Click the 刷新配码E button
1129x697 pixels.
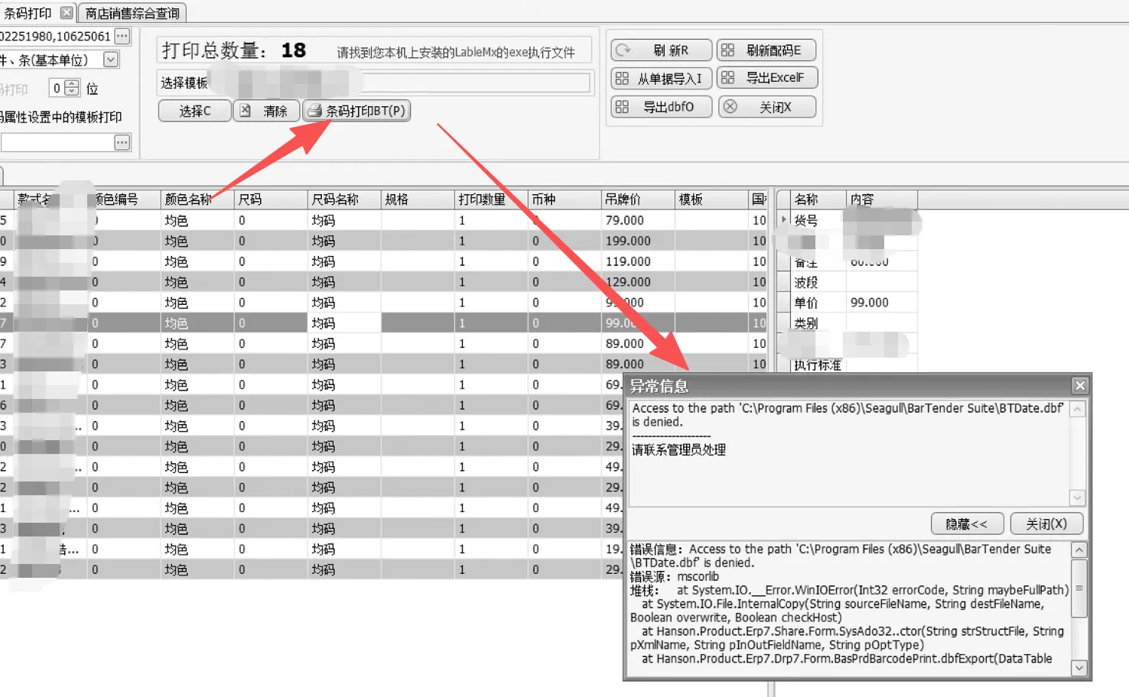coord(766,50)
